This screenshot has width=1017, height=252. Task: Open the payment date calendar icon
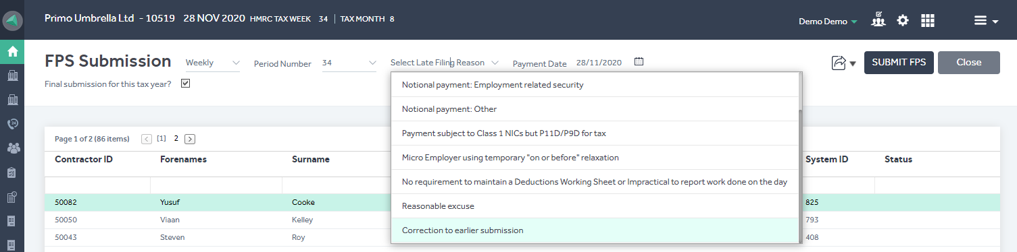639,62
